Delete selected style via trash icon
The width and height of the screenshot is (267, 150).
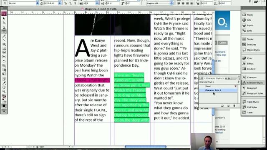coord(234,106)
